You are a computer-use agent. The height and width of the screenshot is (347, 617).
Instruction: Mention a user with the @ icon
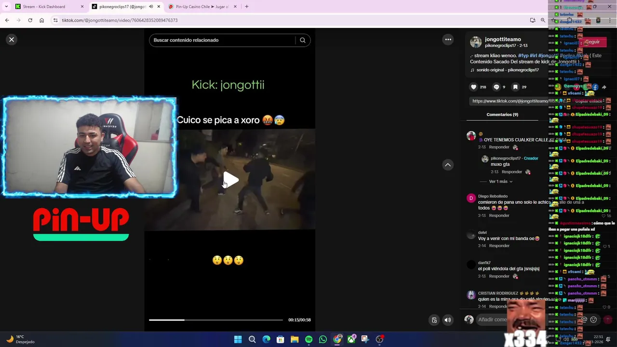point(584,320)
